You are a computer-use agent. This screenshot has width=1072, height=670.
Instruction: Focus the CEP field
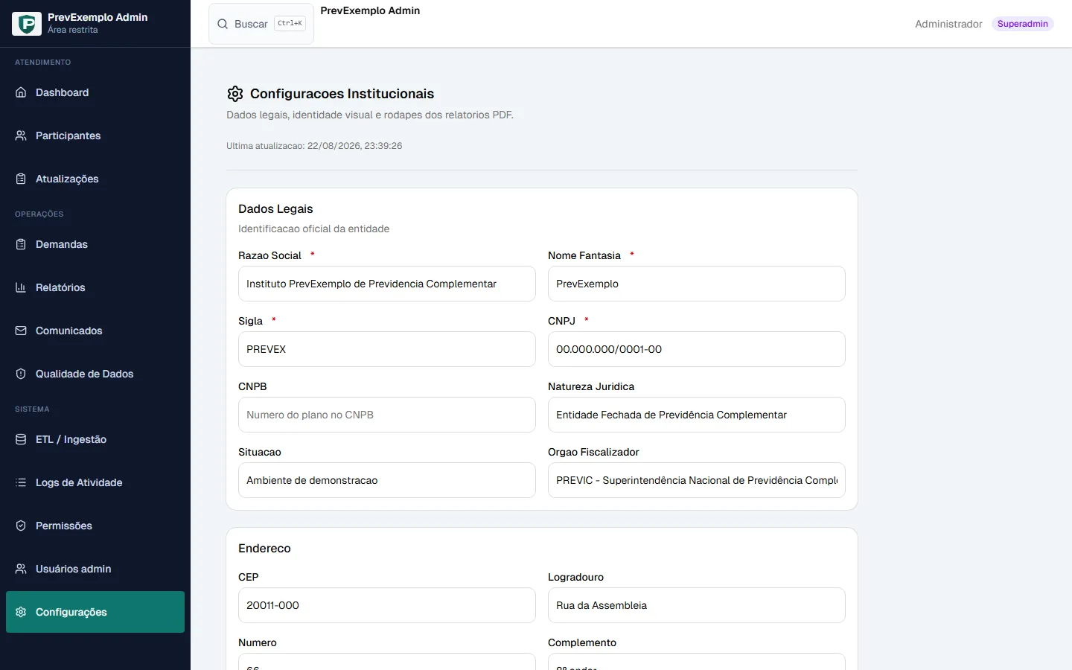[387, 605]
